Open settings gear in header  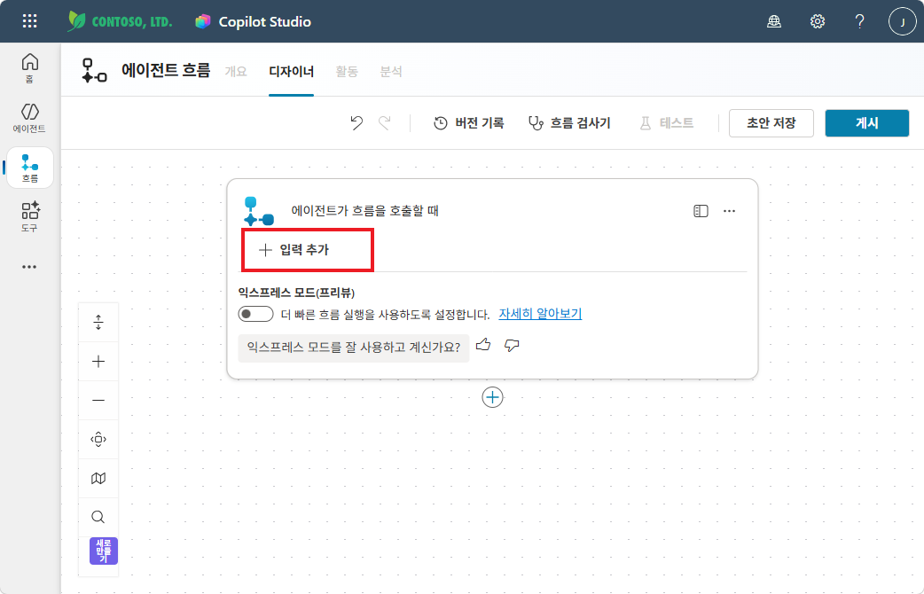[x=818, y=22]
